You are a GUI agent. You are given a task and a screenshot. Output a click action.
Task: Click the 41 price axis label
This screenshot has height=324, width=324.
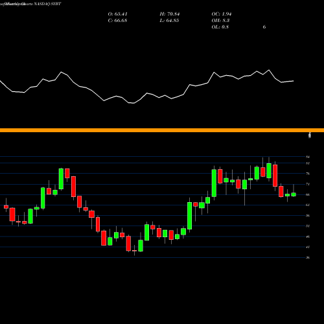tap(308, 247)
